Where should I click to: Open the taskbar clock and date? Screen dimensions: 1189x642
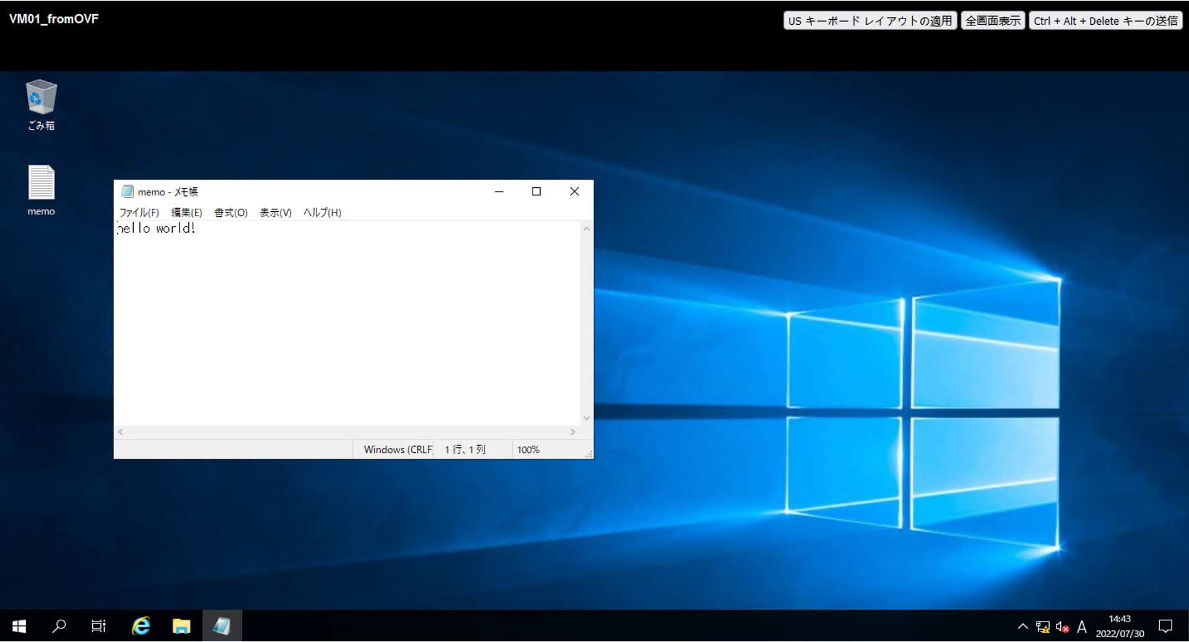pos(1120,627)
